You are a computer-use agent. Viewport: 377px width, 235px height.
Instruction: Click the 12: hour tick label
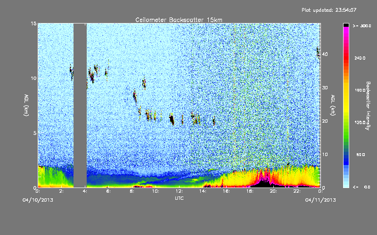click(179, 191)
